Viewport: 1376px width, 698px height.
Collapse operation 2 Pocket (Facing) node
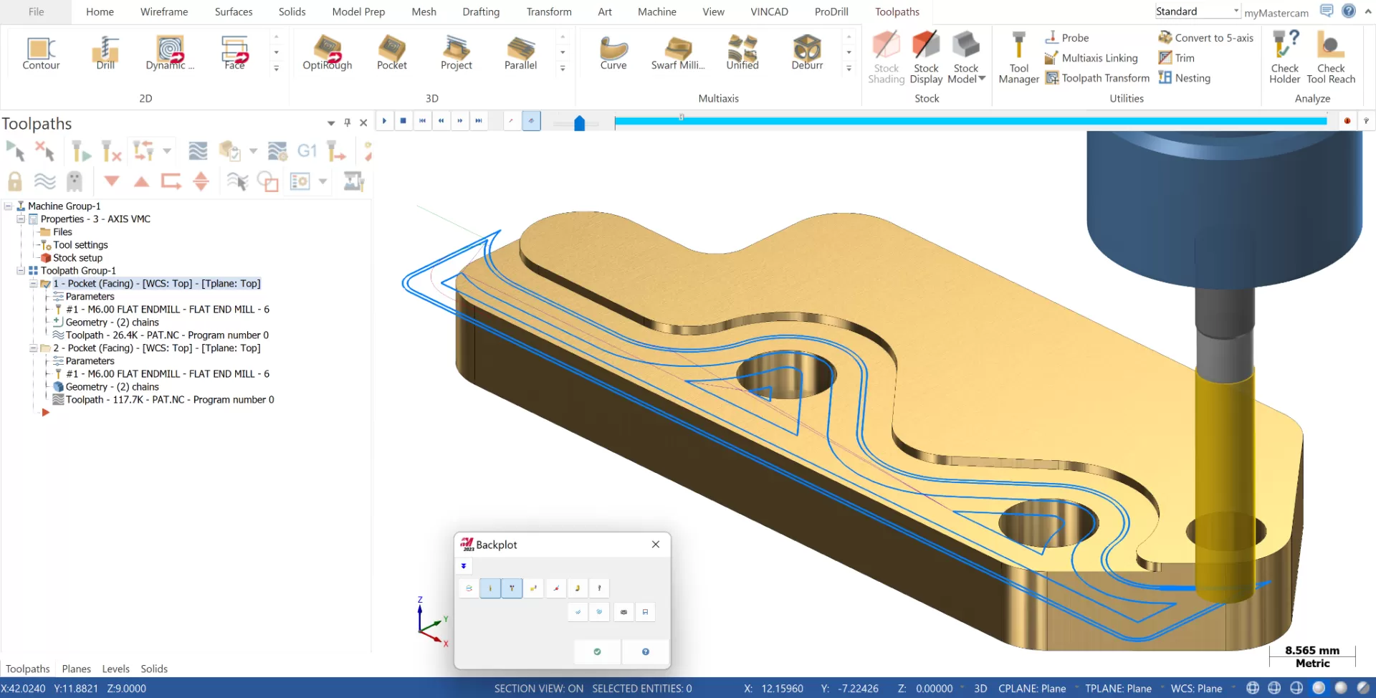point(33,348)
